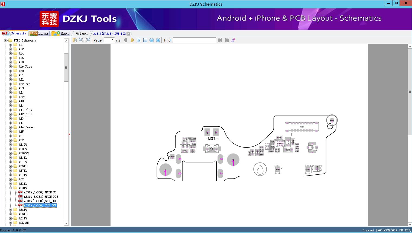Click PDF icon beside A631W(SA368)_SUB_SCH
This screenshot has width=412, height=233.
click(20, 201)
